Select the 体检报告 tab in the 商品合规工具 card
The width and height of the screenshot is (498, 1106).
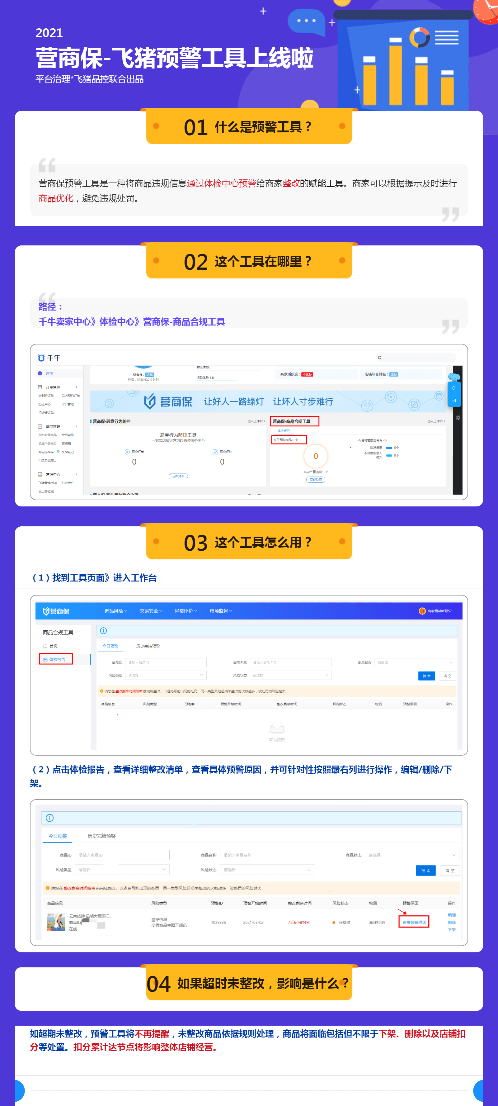283,431
